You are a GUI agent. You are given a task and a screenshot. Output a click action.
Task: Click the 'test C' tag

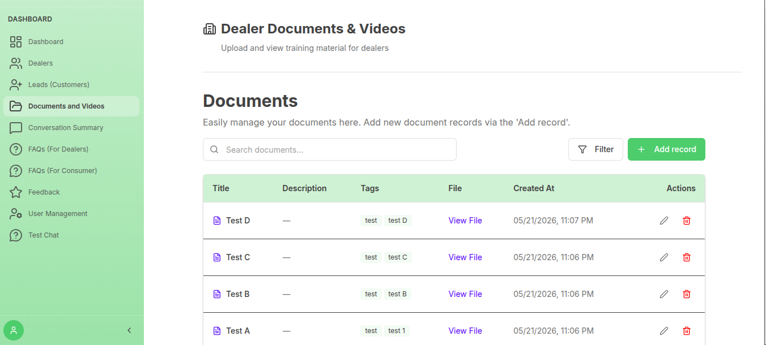(x=398, y=257)
